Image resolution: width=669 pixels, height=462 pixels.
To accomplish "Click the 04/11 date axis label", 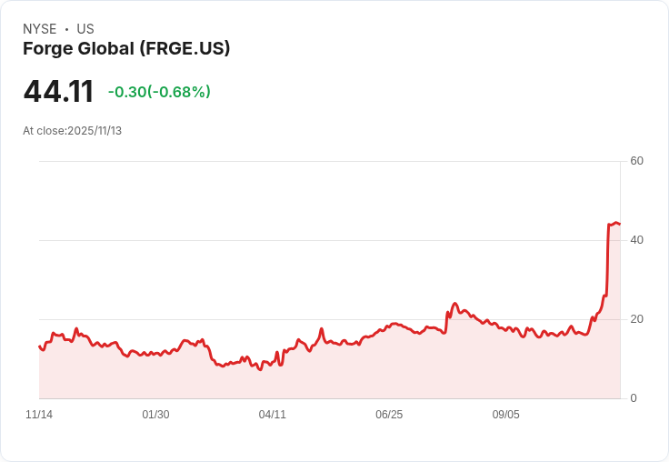I will click(x=272, y=415).
